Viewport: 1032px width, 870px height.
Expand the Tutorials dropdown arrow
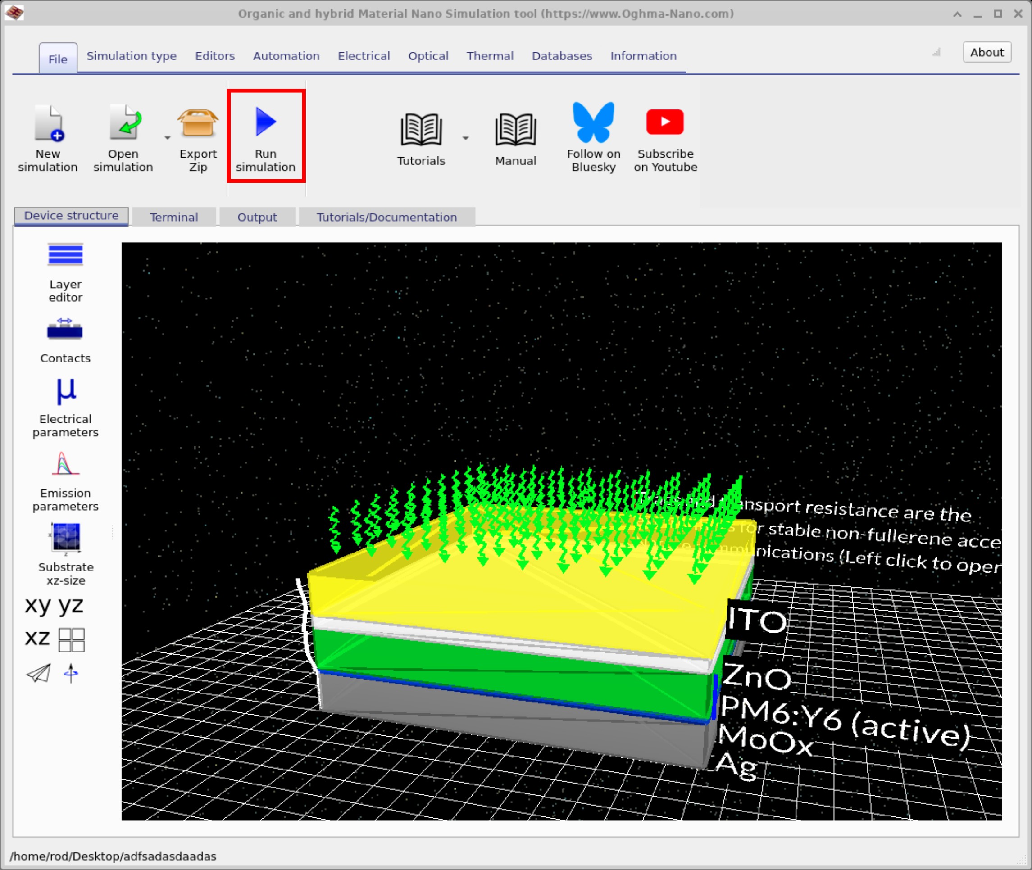pyautogui.click(x=465, y=139)
